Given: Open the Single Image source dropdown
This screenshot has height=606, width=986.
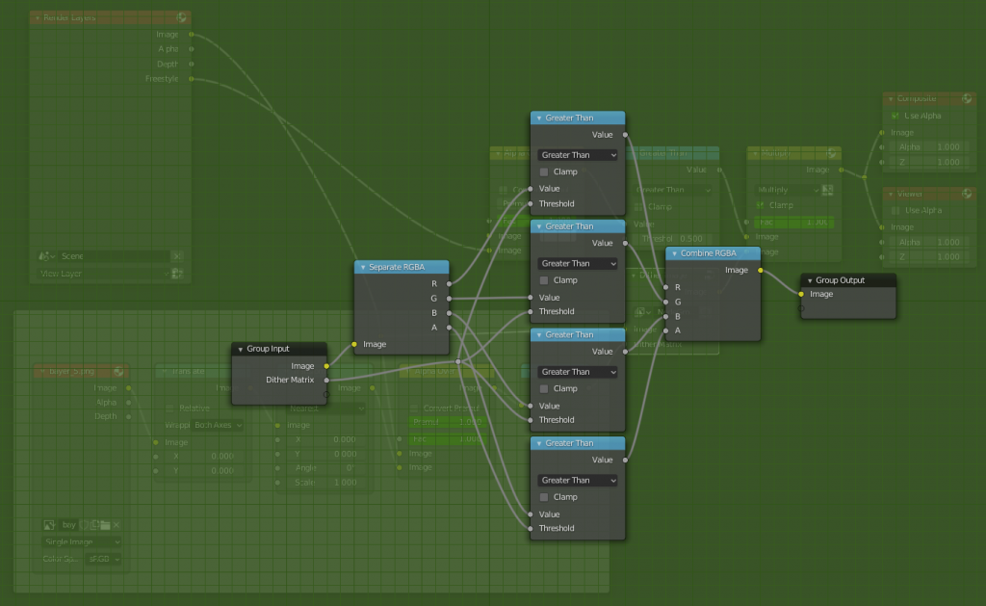Looking at the screenshot, I should point(83,541).
